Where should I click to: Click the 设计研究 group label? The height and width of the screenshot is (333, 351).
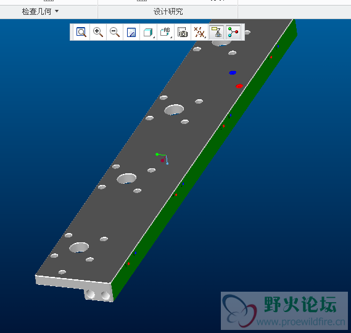coord(168,12)
